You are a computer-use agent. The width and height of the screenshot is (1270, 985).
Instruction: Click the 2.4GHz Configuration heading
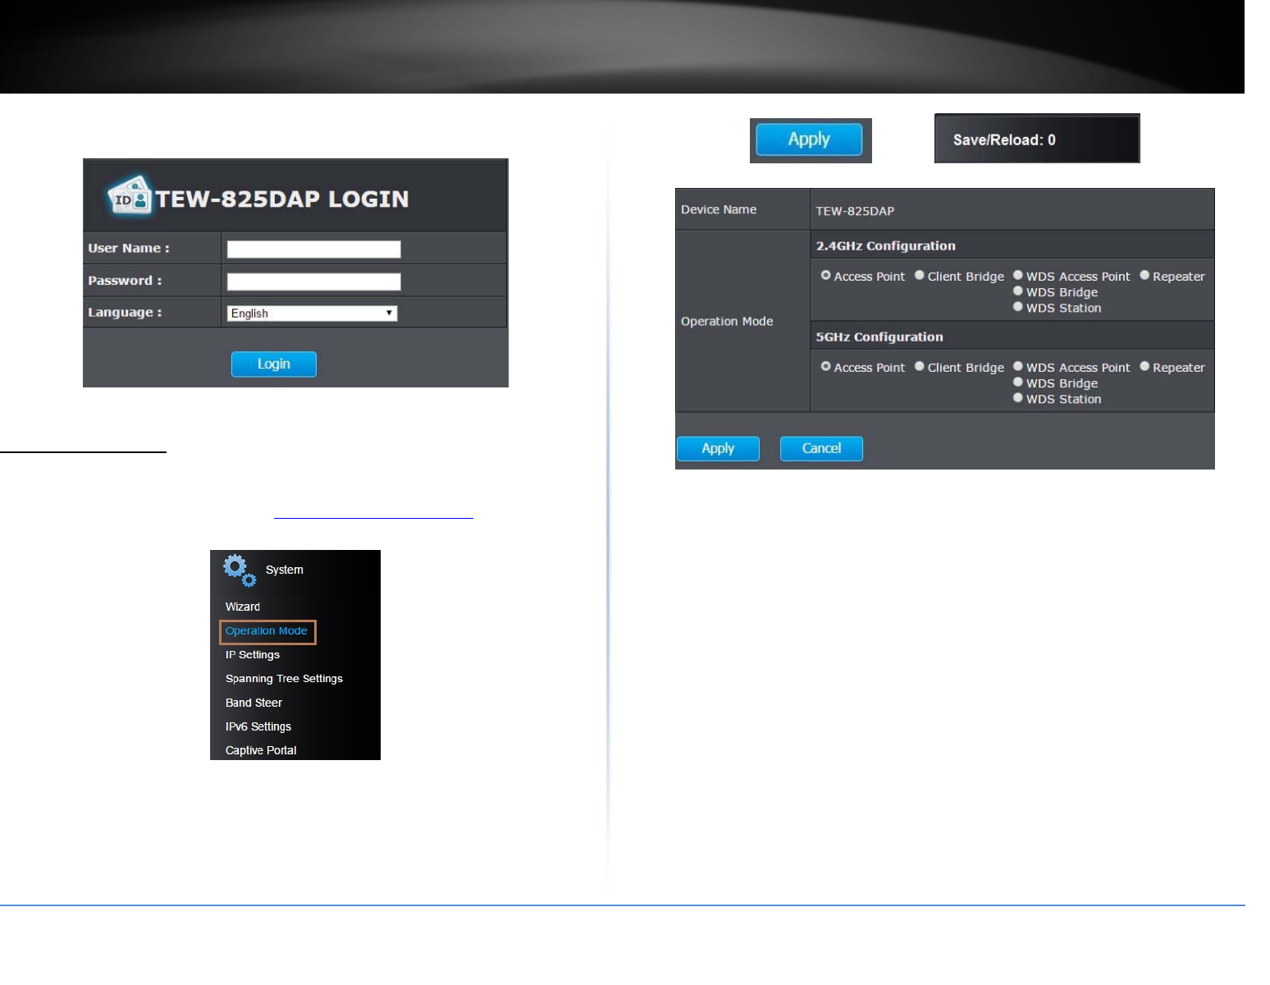(885, 245)
